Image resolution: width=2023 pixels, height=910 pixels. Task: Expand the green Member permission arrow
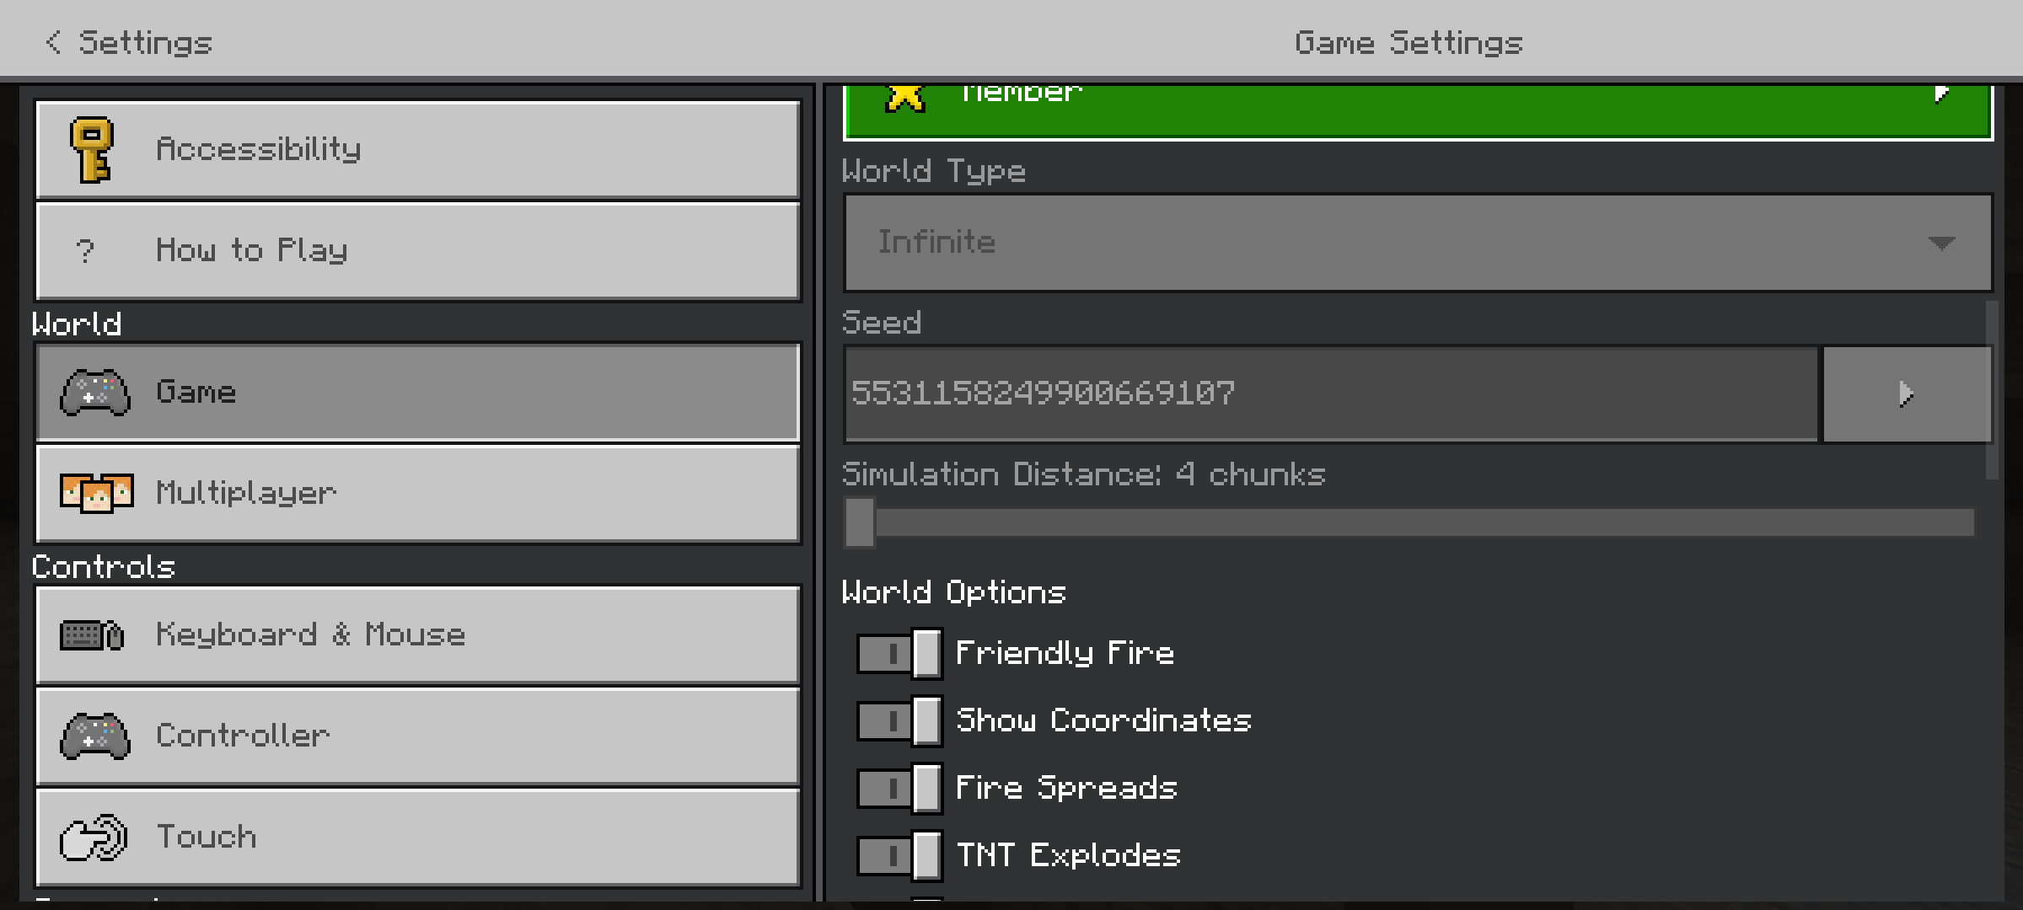(x=1942, y=94)
